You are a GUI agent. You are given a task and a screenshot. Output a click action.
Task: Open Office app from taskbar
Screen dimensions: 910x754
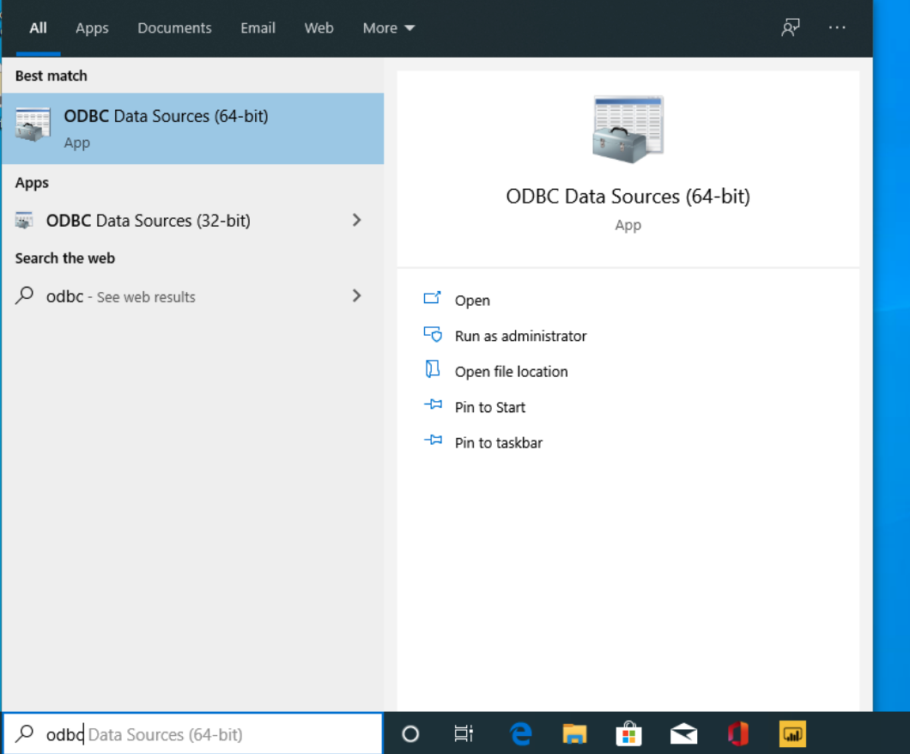coord(738,734)
